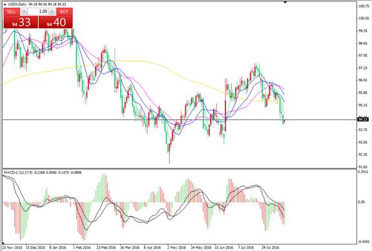
Task: Click the 29 Jul 2016 date label
Action: point(271,248)
